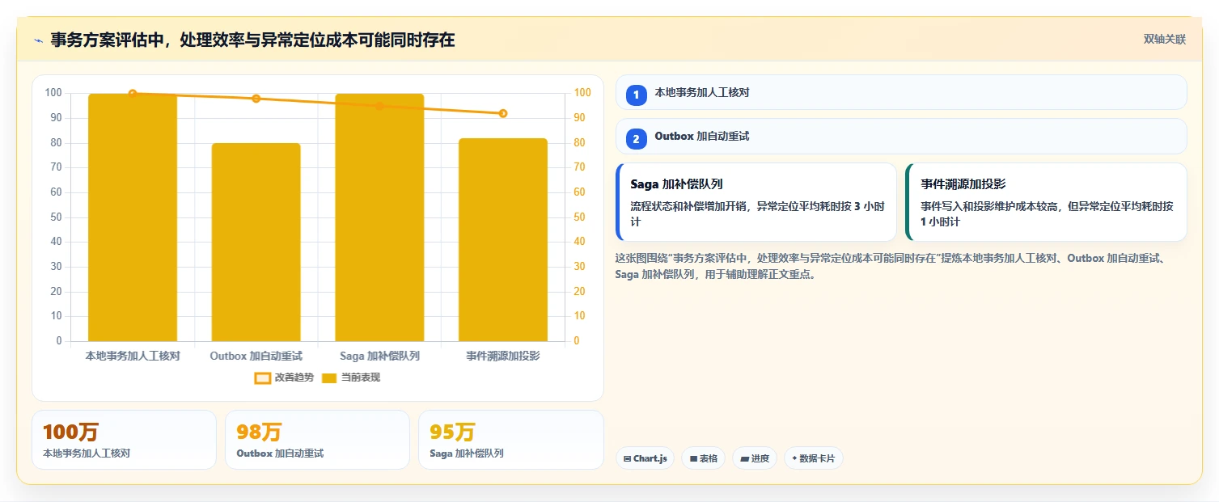Open the Outbox 加自动重试 list row
The width and height of the screenshot is (1219, 502).
click(x=901, y=137)
